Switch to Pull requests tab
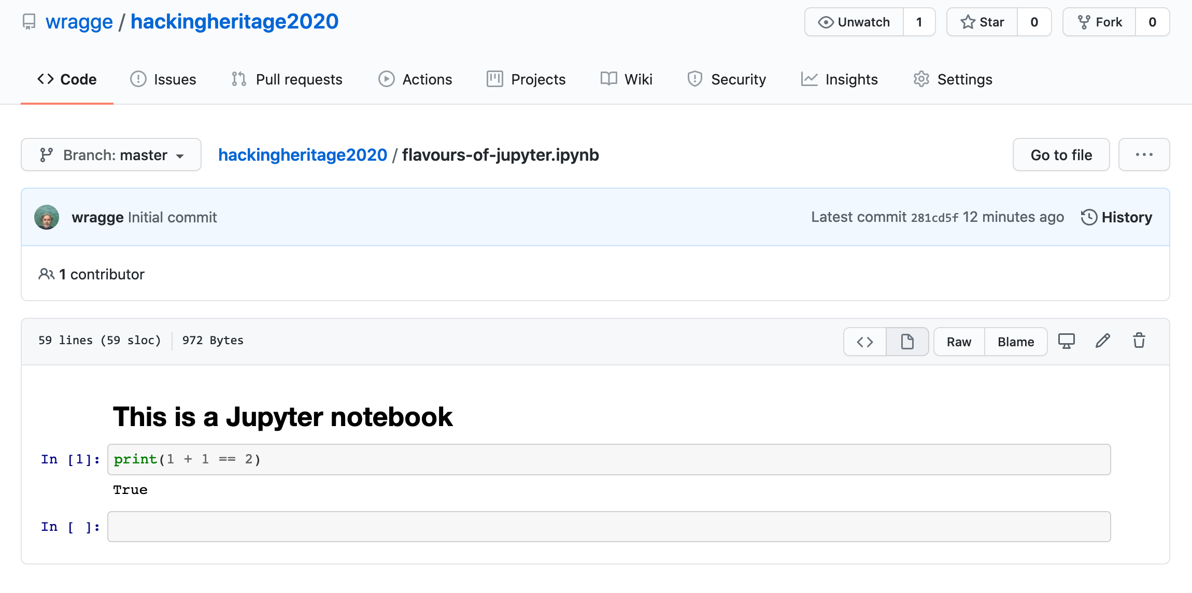 click(287, 79)
